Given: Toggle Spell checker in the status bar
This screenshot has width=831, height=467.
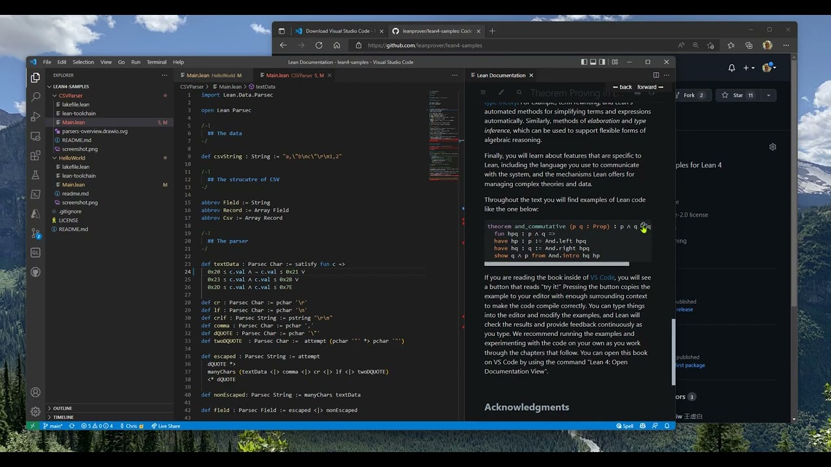Looking at the screenshot, I should 625,426.
